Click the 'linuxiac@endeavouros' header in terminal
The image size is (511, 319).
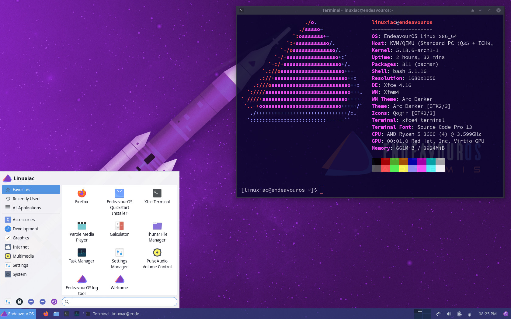(x=402, y=22)
